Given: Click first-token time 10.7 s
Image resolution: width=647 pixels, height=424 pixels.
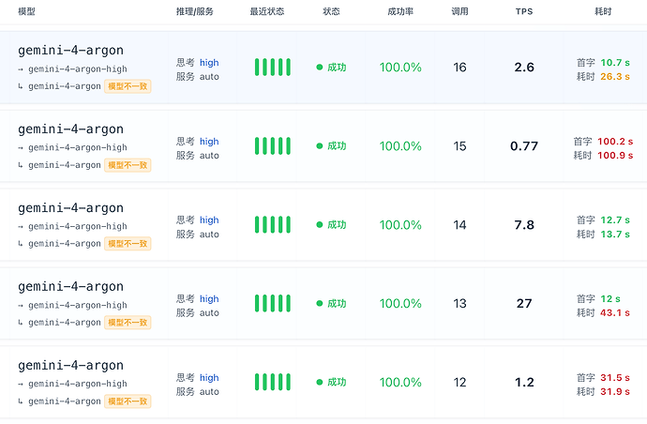Looking at the screenshot, I should pos(615,62).
